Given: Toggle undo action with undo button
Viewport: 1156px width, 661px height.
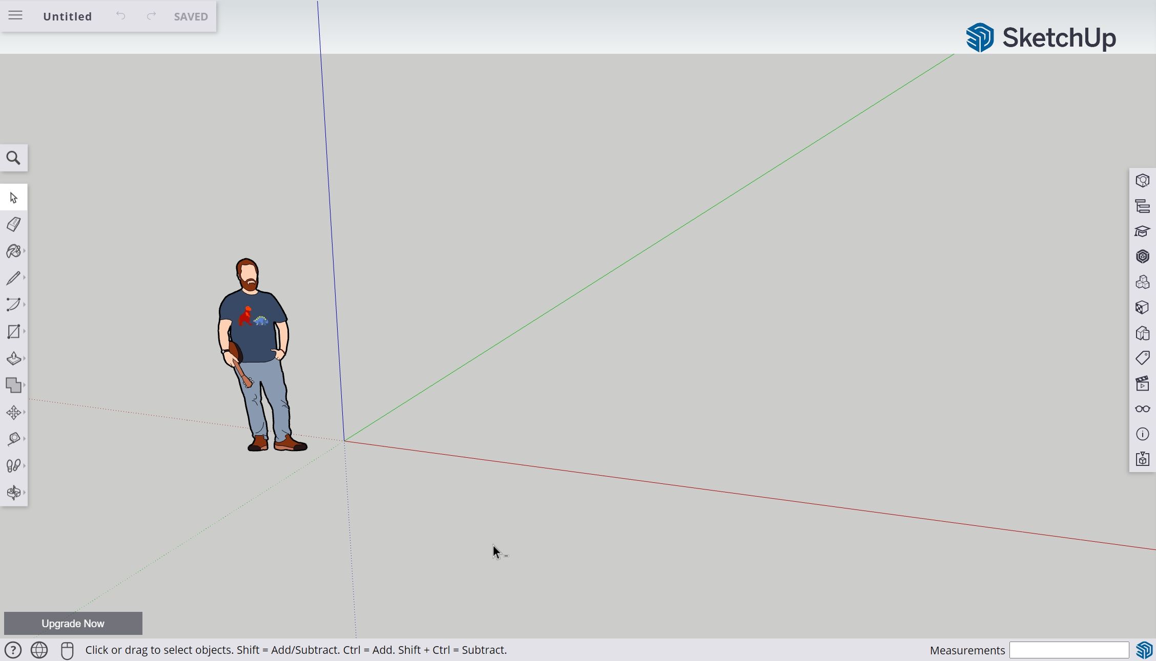Looking at the screenshot, I should [x=120, y=16].
